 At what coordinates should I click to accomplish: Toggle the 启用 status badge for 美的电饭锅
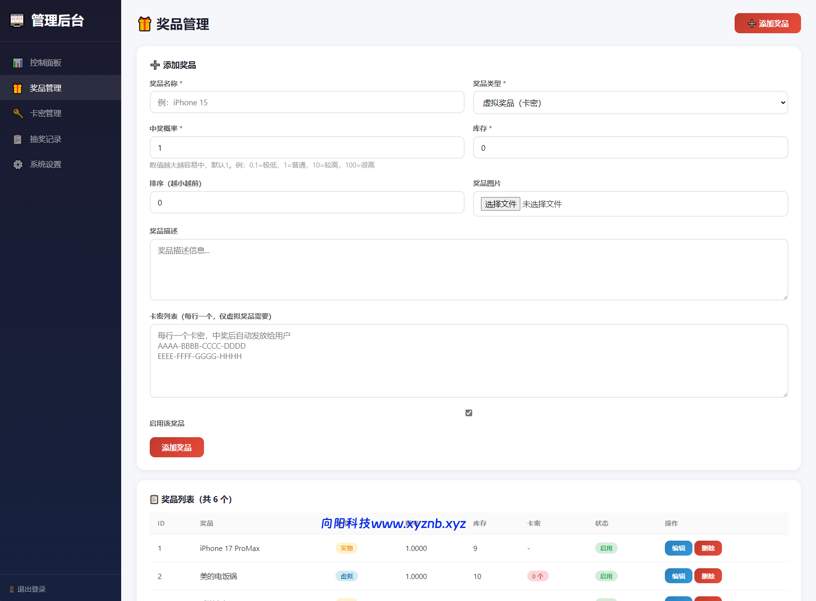point(606,576)
